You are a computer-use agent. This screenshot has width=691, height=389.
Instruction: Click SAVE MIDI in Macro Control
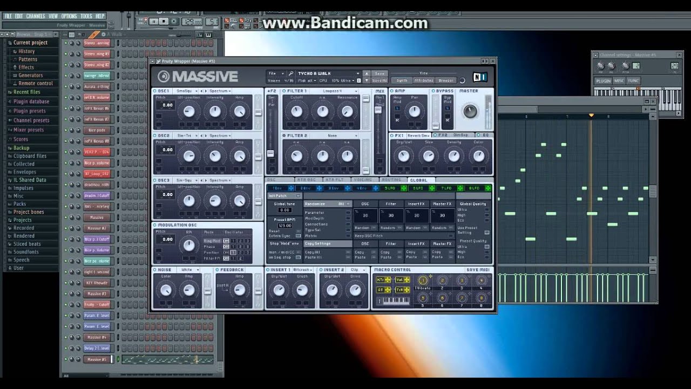click(x=478, y=270)
